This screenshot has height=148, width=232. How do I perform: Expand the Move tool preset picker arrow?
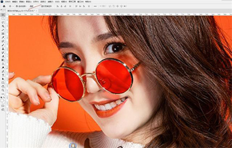click(x=13, y=6)
